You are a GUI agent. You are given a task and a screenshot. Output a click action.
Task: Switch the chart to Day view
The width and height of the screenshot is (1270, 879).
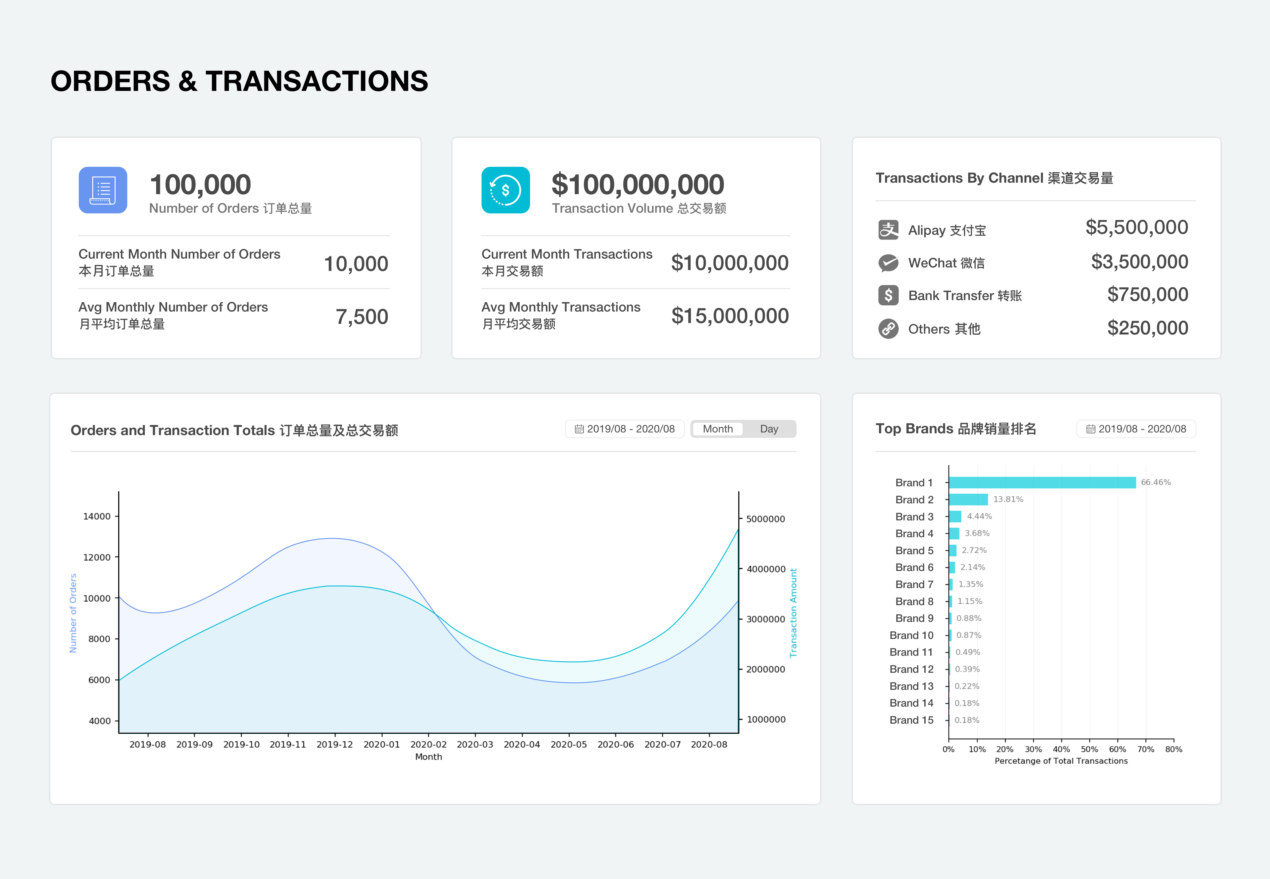point(769,429)
